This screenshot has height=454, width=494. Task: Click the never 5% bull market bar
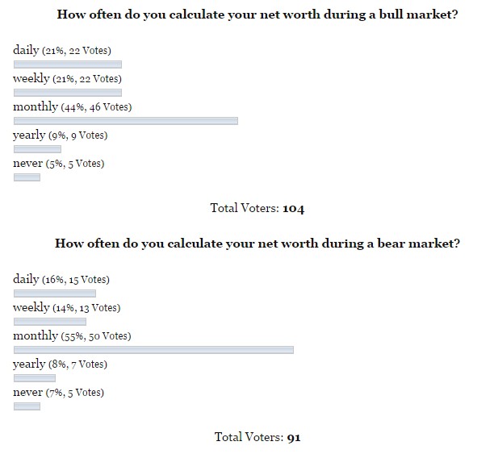pos(27,177)
